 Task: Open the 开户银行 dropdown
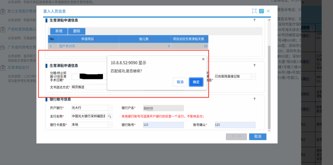(110, 108)
